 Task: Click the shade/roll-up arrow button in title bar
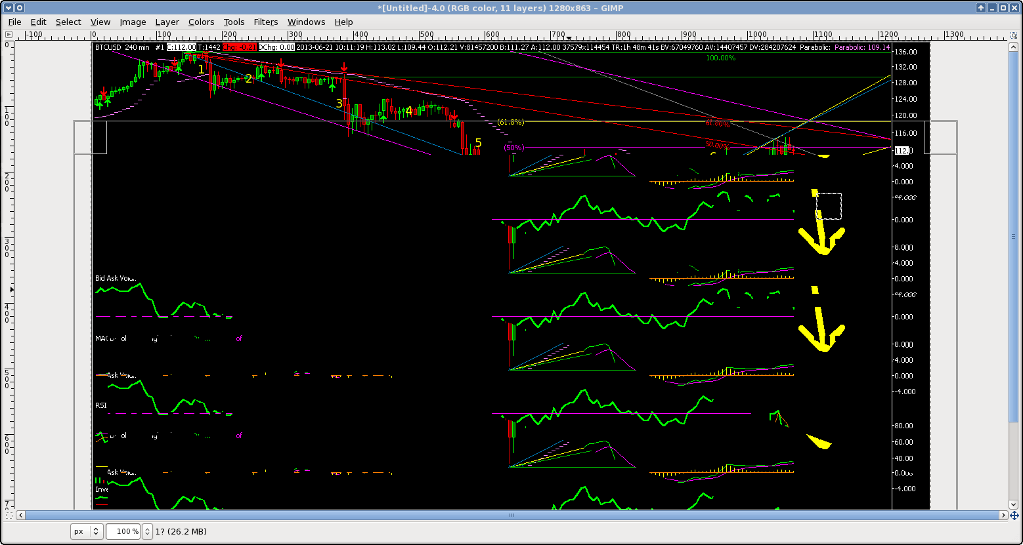tap(980, 8)
